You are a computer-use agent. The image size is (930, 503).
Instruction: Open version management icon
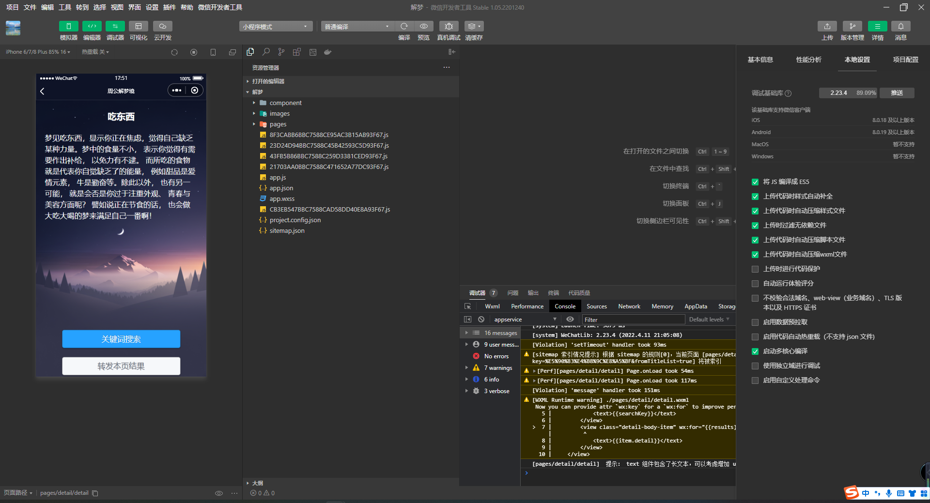[852, 26]
